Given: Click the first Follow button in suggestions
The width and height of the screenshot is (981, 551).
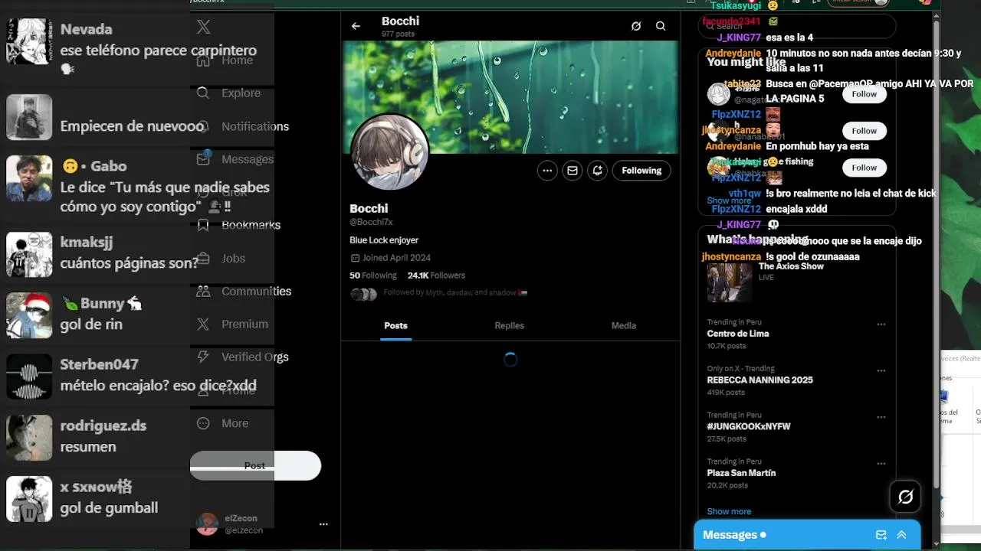Looking at the screenshot, I should (x=864, y=94).
